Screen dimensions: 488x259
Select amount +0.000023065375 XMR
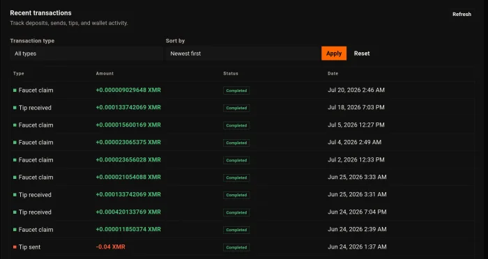(128, 143)
